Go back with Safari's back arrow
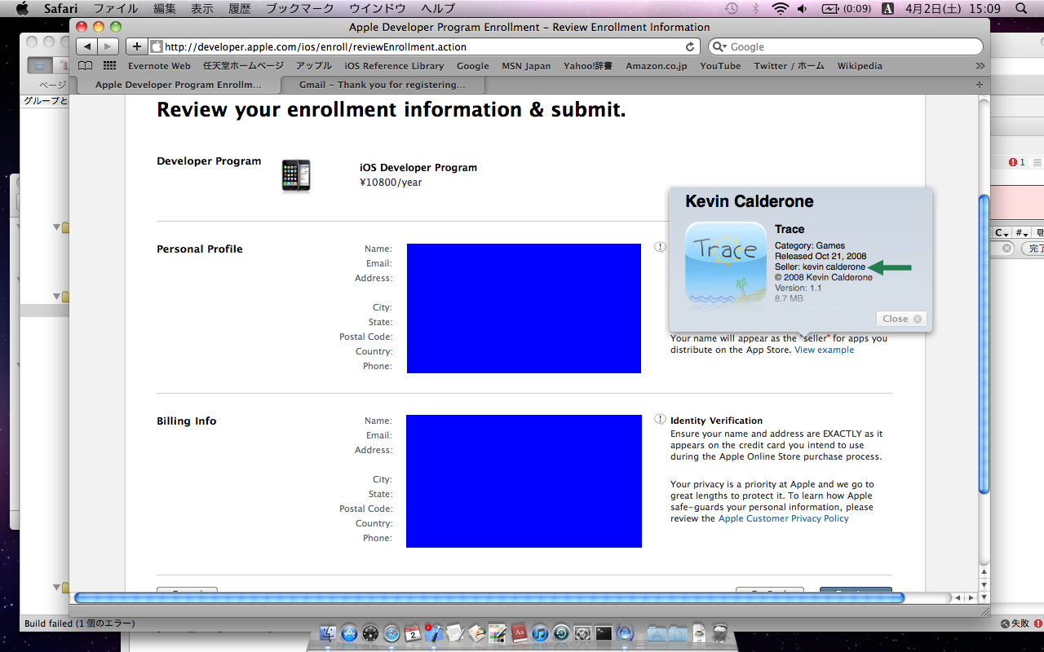Screen dimensions: 1044x652 [88, 46]
